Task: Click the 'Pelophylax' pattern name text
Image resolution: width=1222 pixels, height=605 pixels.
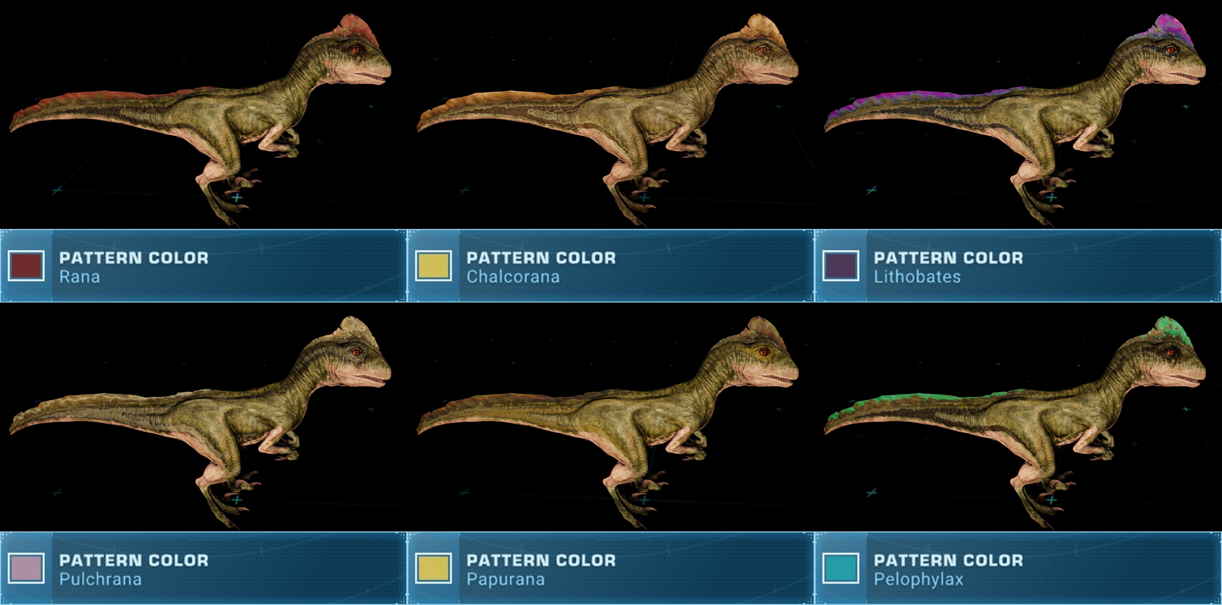Action: click(918, 580)
